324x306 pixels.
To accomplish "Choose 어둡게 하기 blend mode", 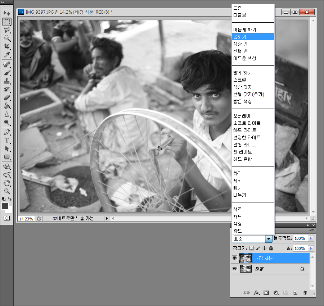I will coord(253,29).
